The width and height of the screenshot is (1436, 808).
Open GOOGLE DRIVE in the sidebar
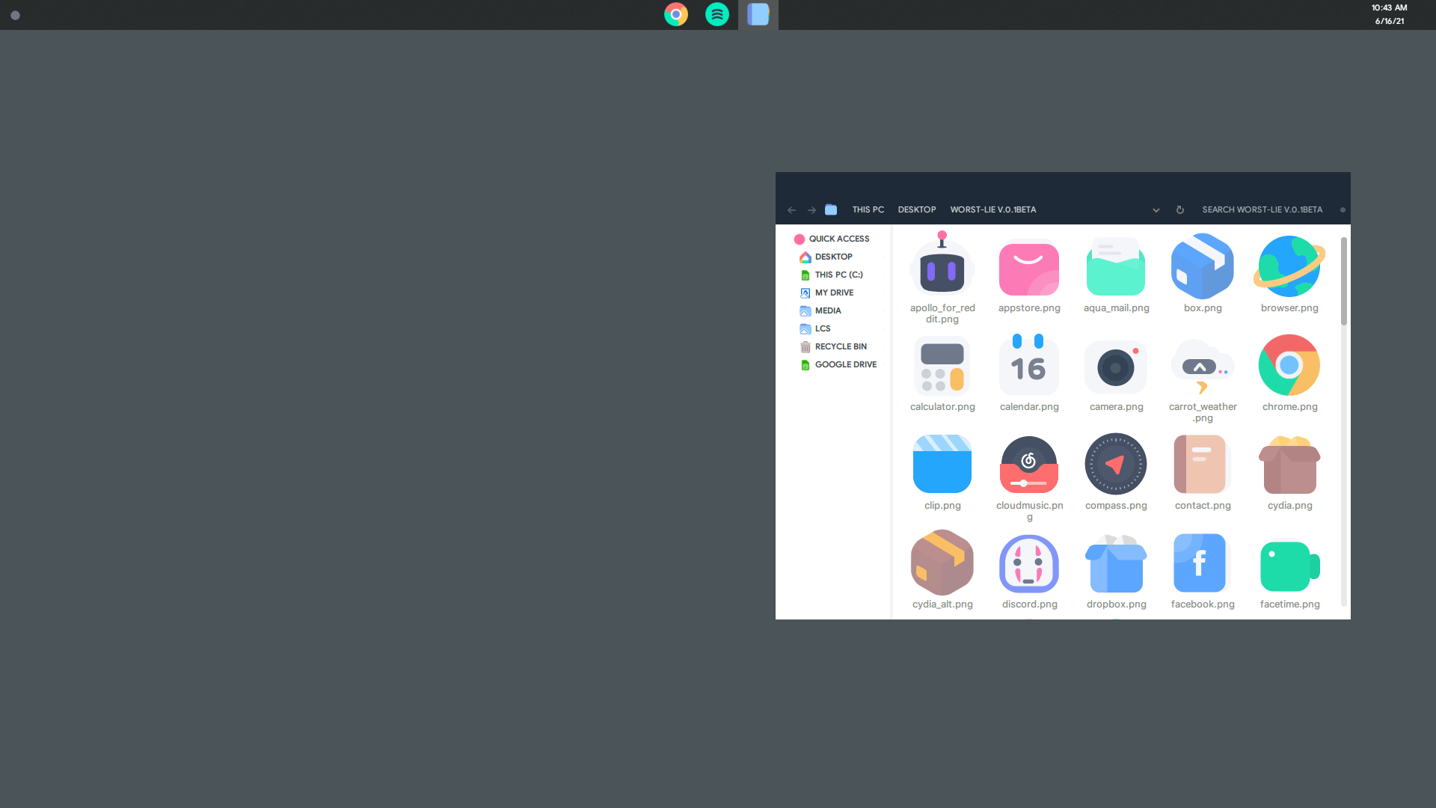[838, 364]
